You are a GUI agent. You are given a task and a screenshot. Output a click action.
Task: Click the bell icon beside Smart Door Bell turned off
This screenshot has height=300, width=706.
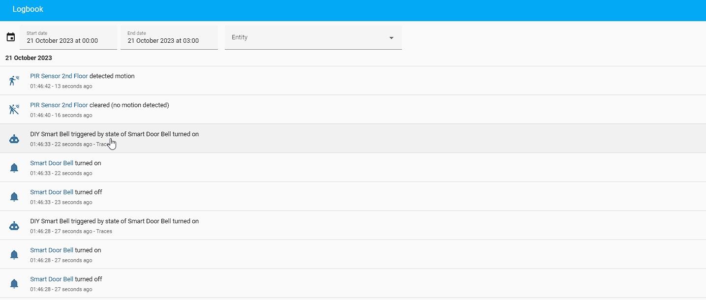[x=14, y=196]
